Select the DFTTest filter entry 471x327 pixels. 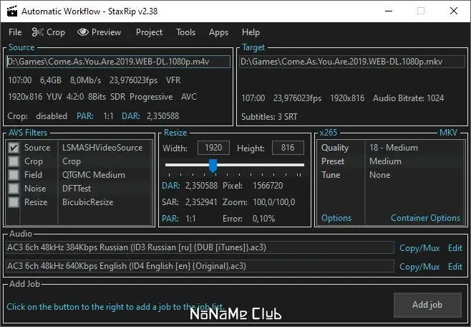coord(77,189)
